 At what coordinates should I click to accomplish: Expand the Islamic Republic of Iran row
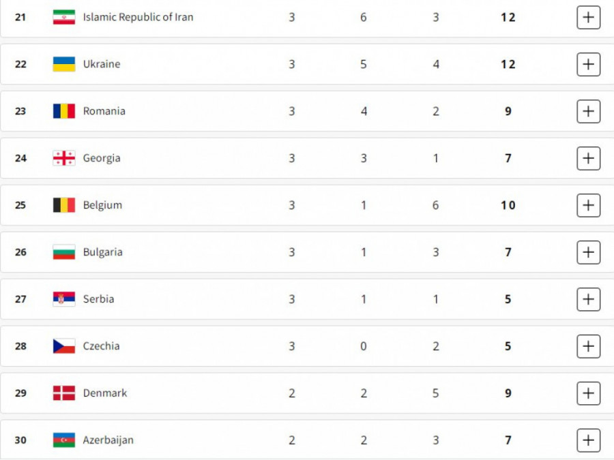[x=588, y=17]
